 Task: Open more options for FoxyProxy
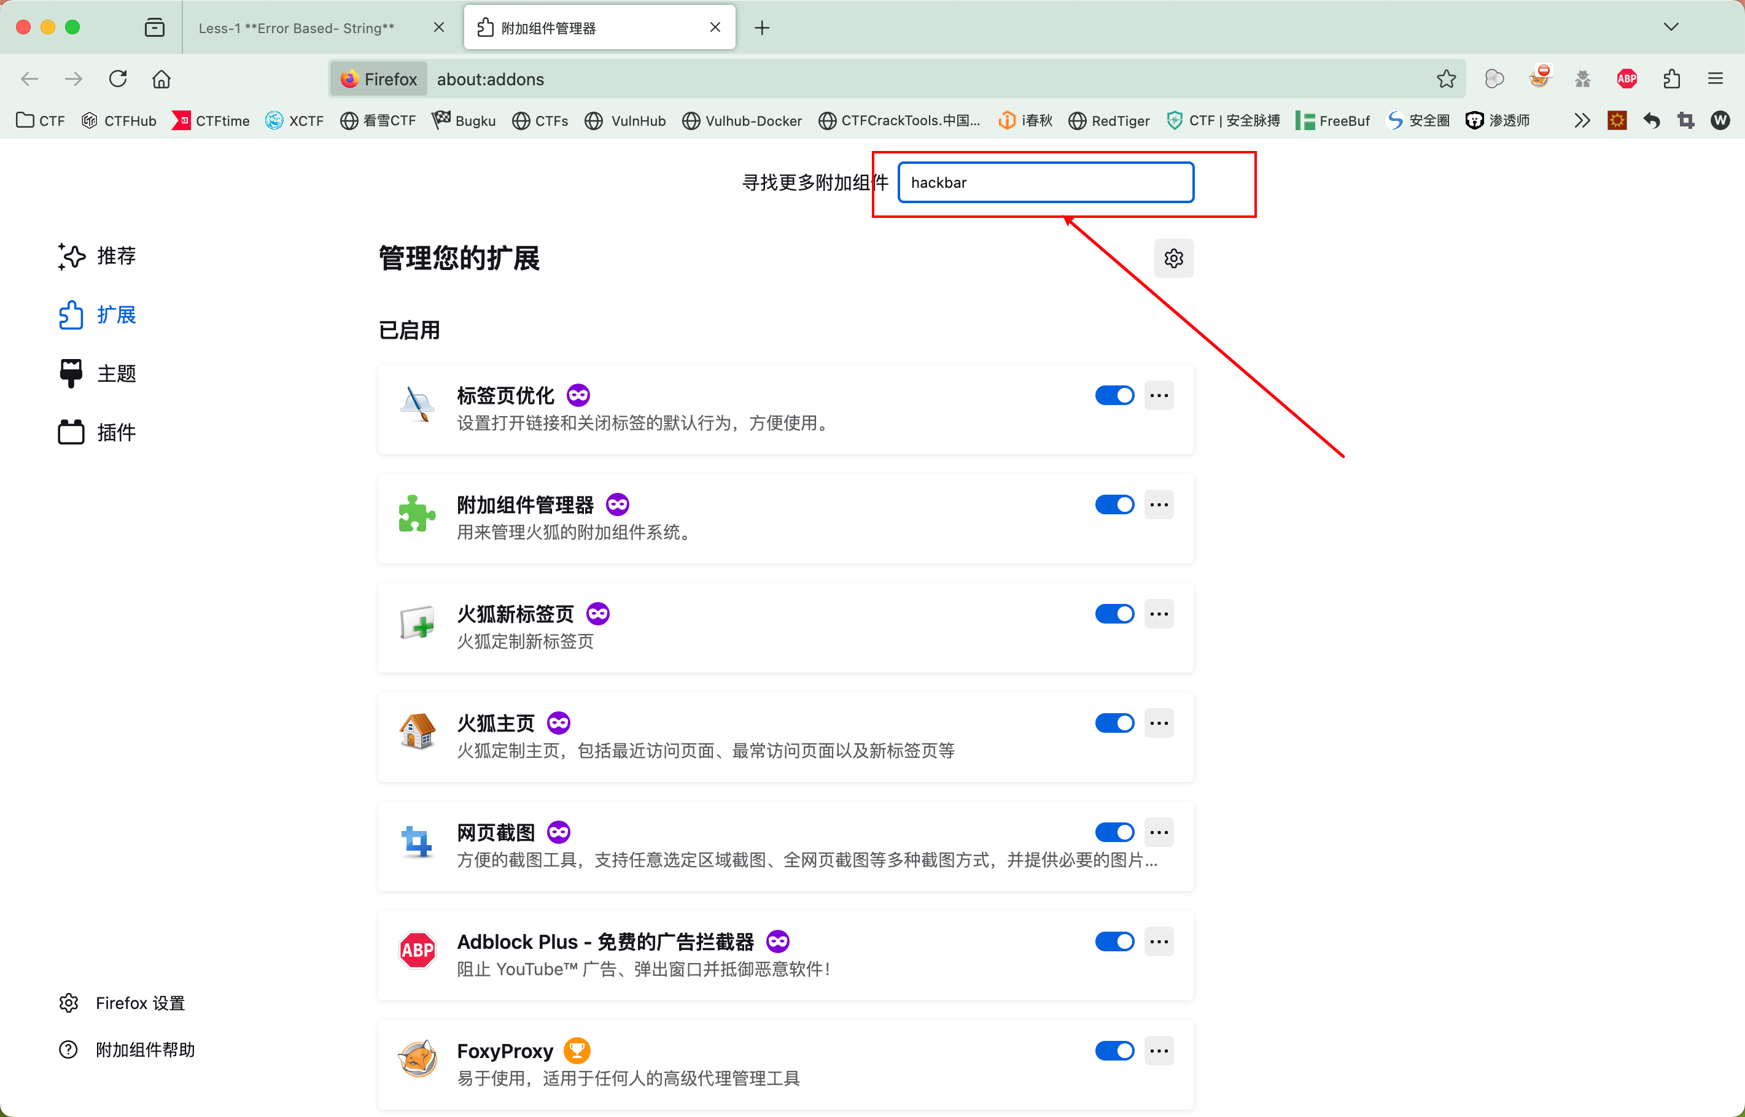(1159, 1050)
